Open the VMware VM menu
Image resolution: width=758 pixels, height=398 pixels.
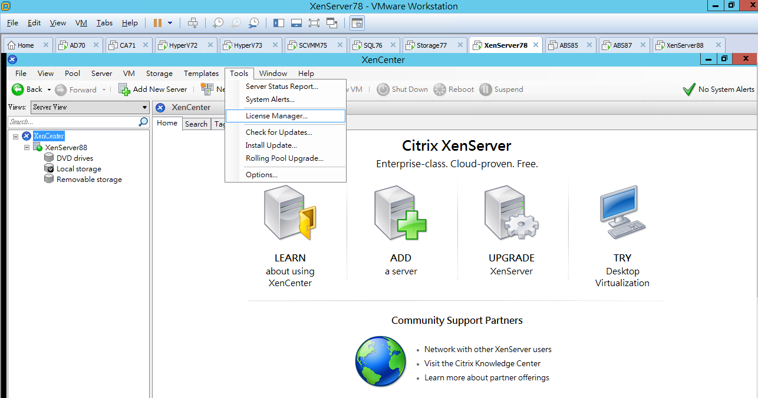81,23
